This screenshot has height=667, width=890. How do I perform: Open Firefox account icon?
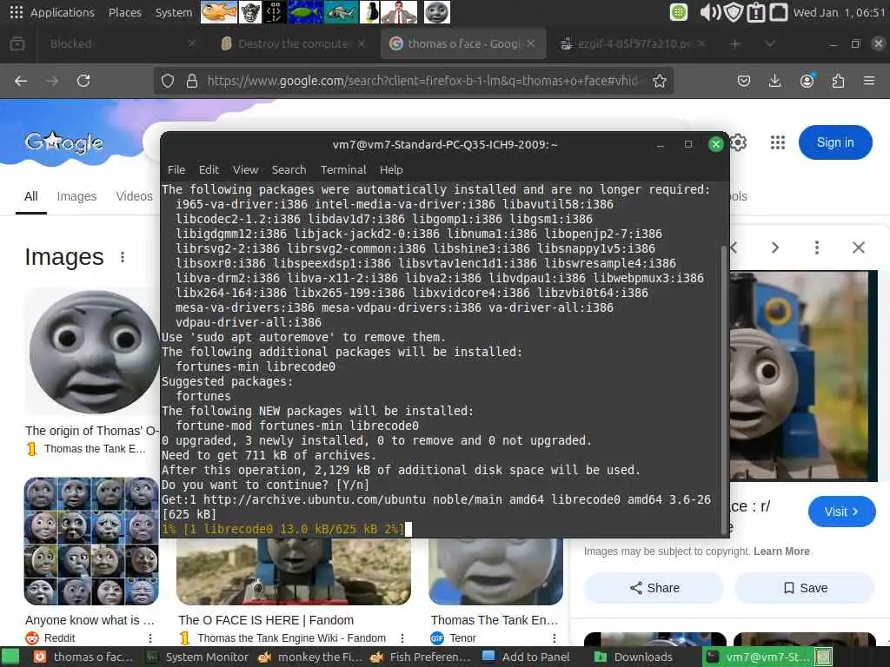pos(807,81)
